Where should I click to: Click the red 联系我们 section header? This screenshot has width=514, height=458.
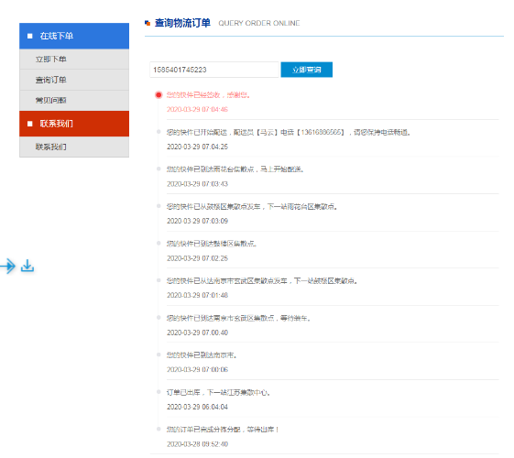click(74, 124)
